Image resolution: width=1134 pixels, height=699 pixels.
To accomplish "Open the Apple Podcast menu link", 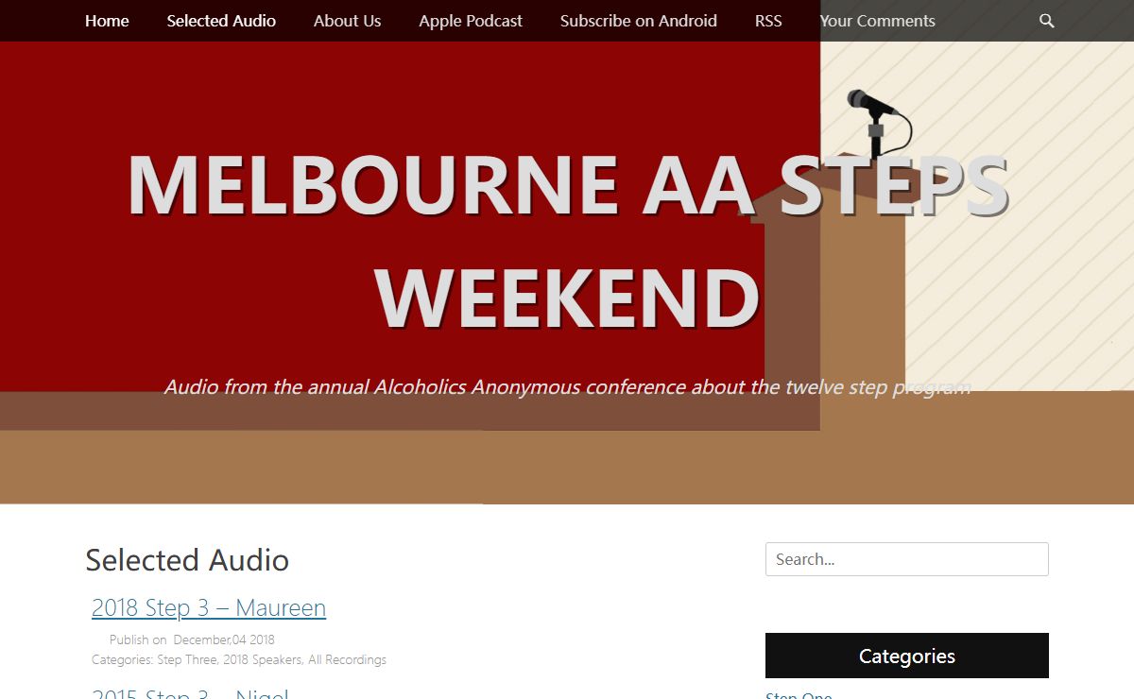I will (x=471, y=21).
